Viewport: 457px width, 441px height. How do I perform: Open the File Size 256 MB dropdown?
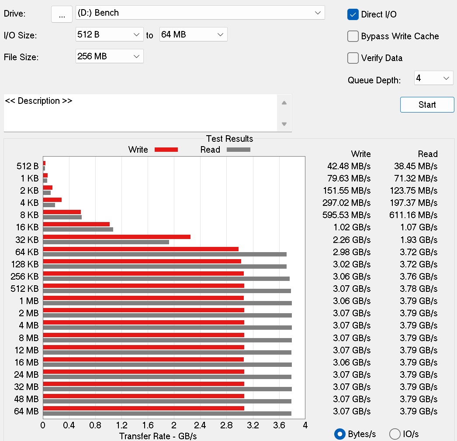click(x=109, y=56)
